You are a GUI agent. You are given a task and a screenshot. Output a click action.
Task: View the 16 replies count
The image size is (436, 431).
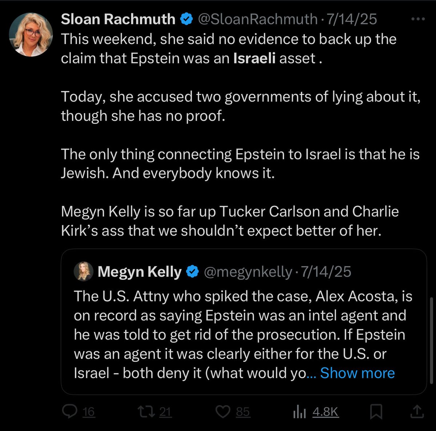coord(88,412)
